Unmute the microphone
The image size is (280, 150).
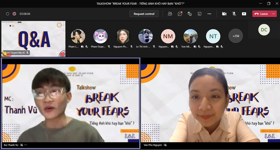click(234, 14)
